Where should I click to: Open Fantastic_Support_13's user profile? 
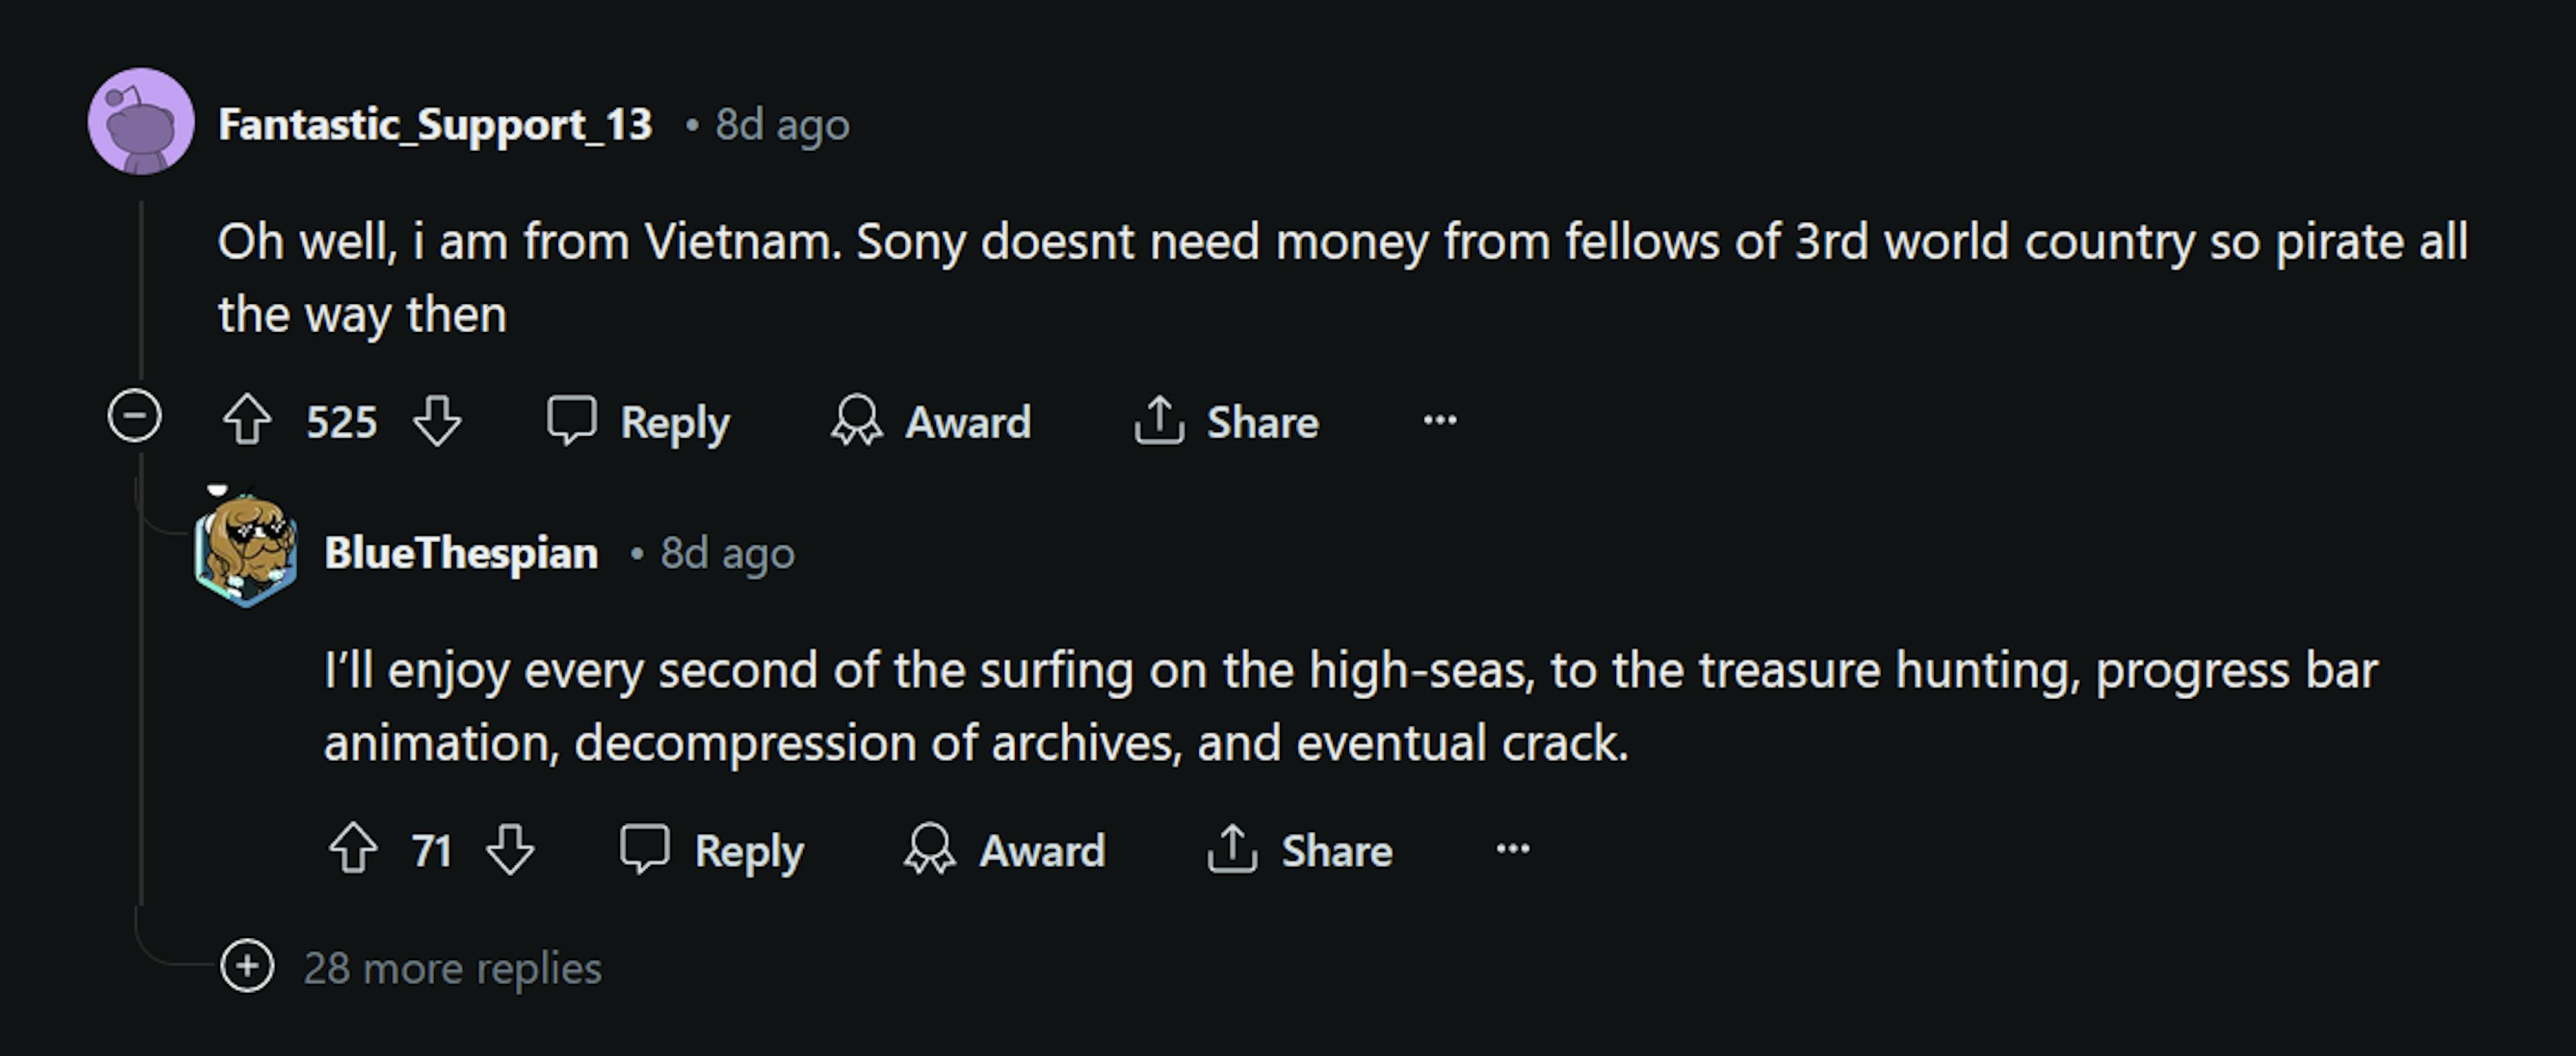click(x=435, y=125)
